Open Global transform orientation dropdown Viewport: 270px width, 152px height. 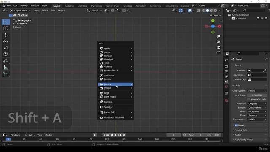tap(94, 11)
